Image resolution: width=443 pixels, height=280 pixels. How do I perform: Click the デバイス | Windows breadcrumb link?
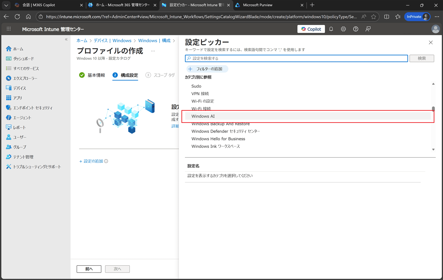pos(113,41)
